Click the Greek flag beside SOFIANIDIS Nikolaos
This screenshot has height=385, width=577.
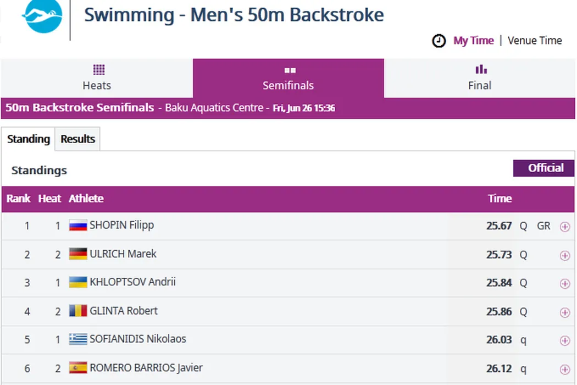pos(78,339)
